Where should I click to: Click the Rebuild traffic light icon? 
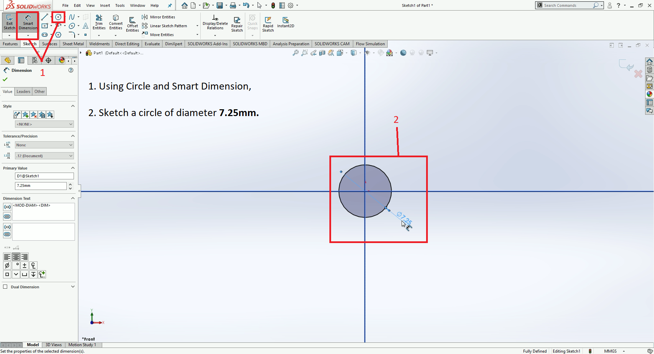(x=273, y=5)
